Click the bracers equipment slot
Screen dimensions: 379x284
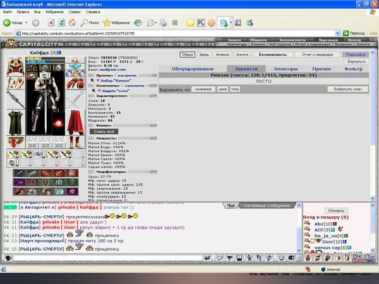[x=15, y=83]
